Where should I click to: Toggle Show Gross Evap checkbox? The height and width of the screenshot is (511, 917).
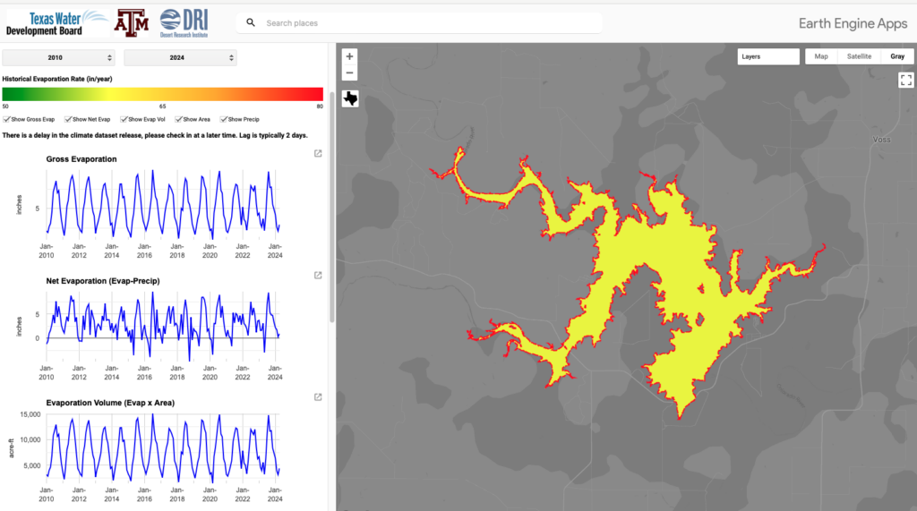7,119
